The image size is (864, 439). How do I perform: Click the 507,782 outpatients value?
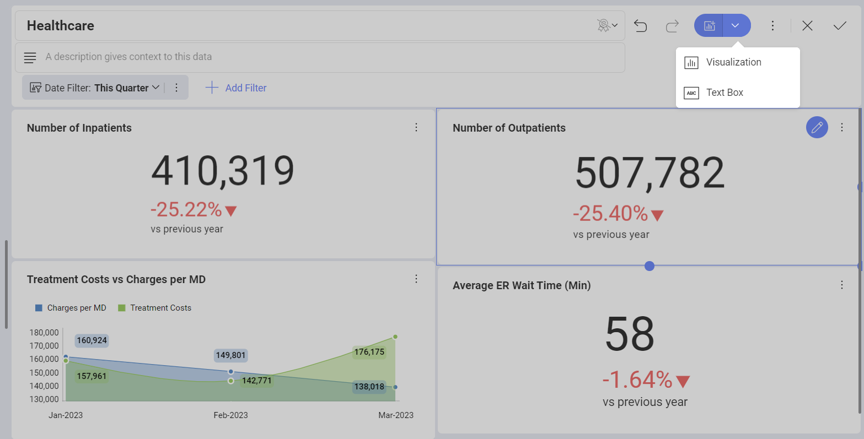(650, 173)
